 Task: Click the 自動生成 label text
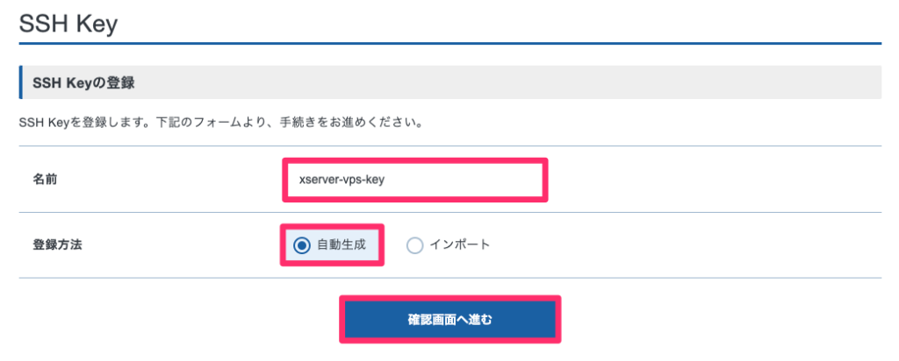[341, 244]
